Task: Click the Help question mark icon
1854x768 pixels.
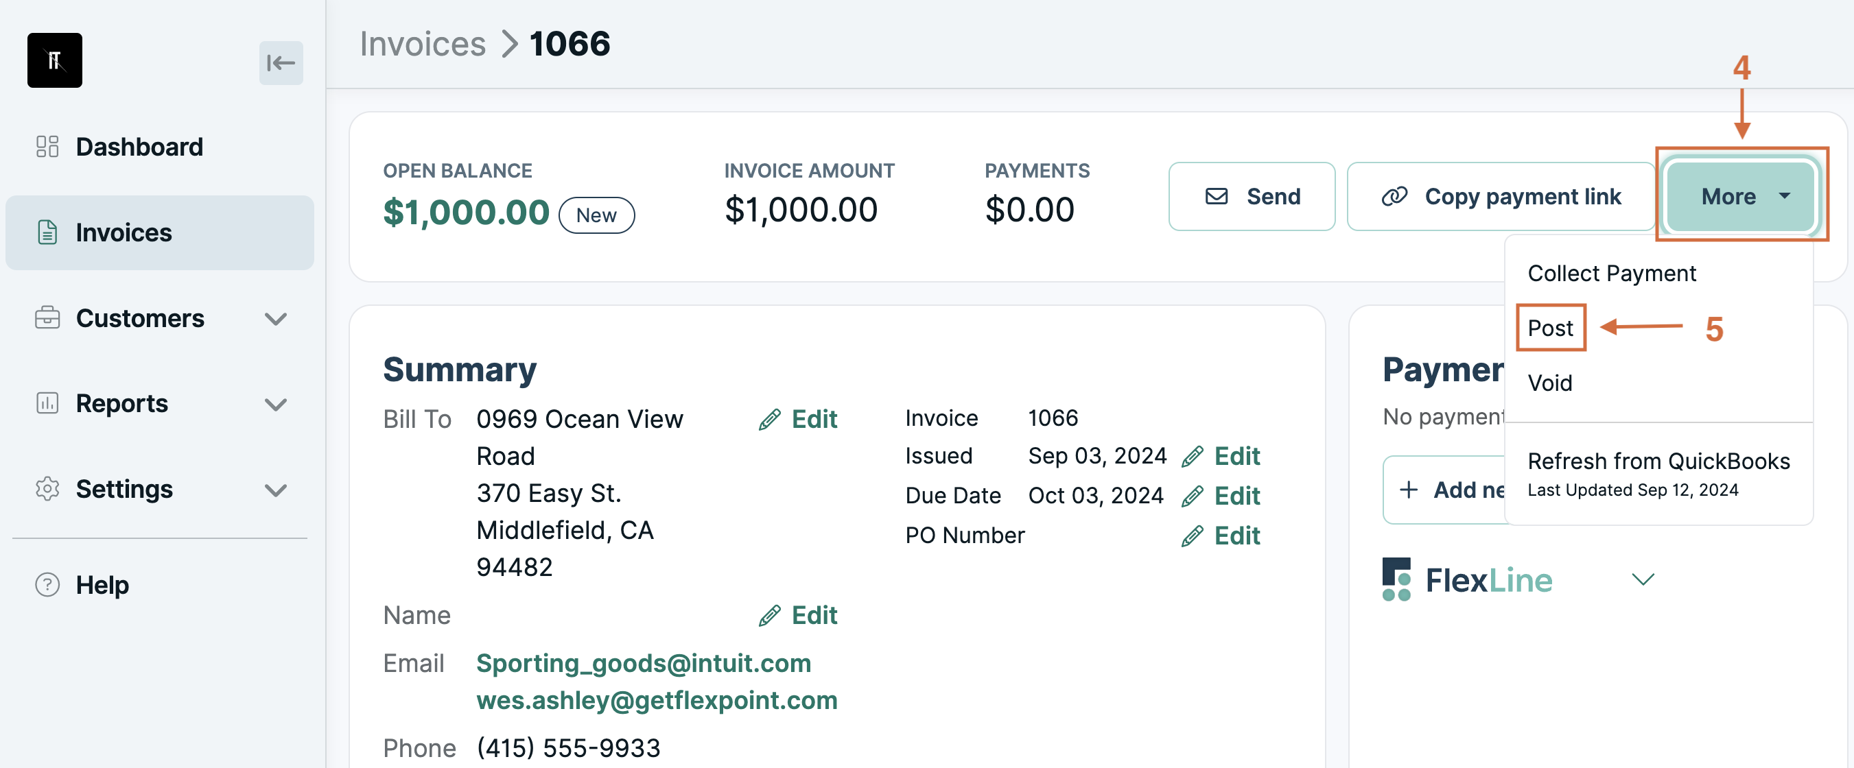Action: pyautogui.click(x=47, y=585)
